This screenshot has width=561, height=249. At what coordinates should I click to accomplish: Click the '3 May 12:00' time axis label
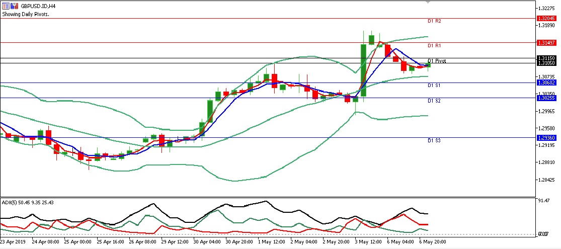[368, 242]
